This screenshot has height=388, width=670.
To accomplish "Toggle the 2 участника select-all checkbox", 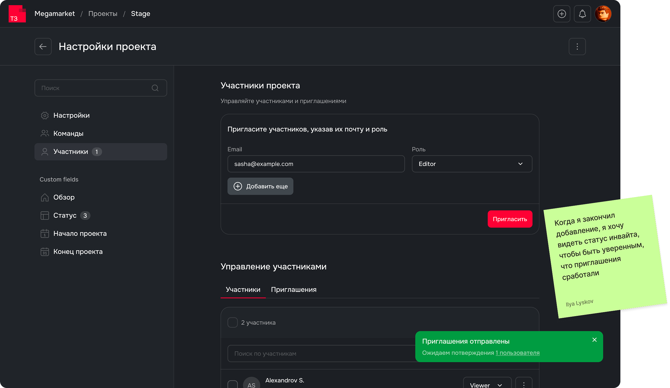I will (232, 322).
